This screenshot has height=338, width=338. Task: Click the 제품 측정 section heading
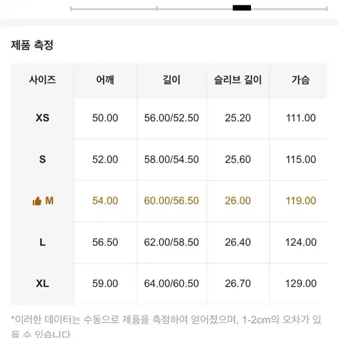tap(32, 45)
